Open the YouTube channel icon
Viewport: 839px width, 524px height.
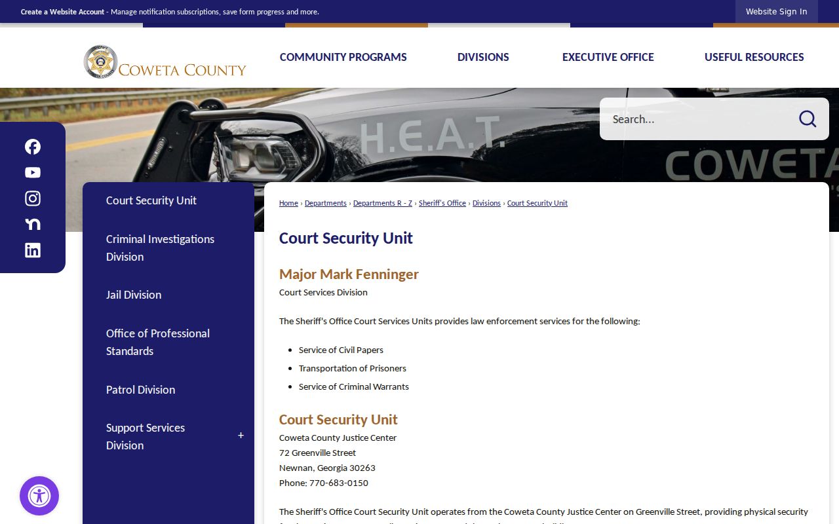pos(33,172)
